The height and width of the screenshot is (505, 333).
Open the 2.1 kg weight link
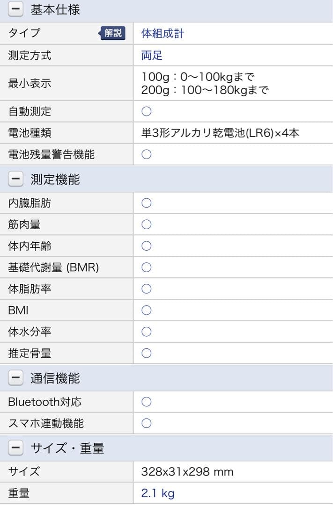[158, 493]
